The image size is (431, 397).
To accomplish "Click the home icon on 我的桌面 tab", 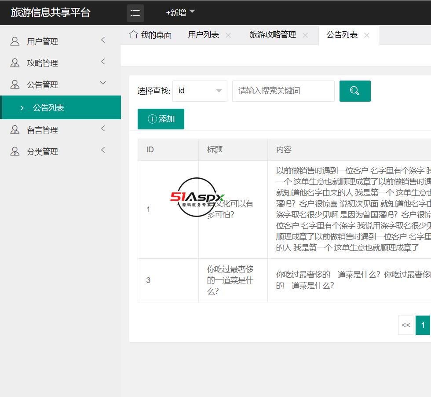I will [133, 35].
